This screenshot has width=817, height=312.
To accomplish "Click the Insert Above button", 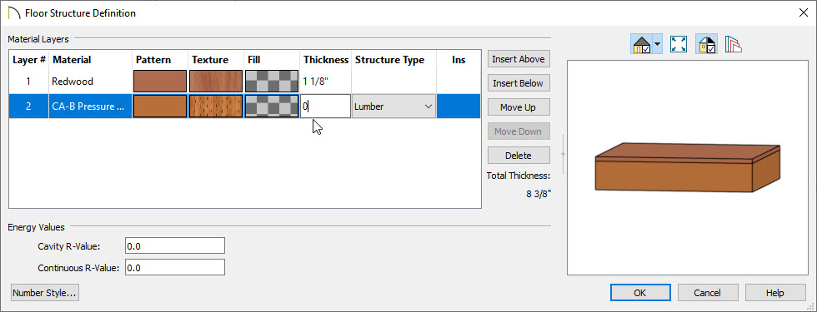I will coord(519,59).
